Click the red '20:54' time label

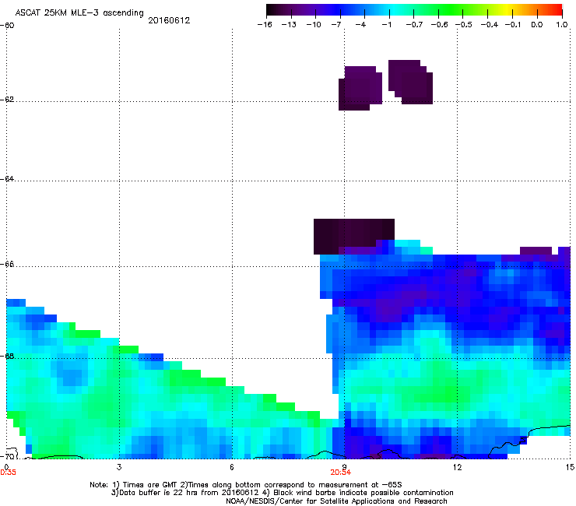[x=340, y=473]
